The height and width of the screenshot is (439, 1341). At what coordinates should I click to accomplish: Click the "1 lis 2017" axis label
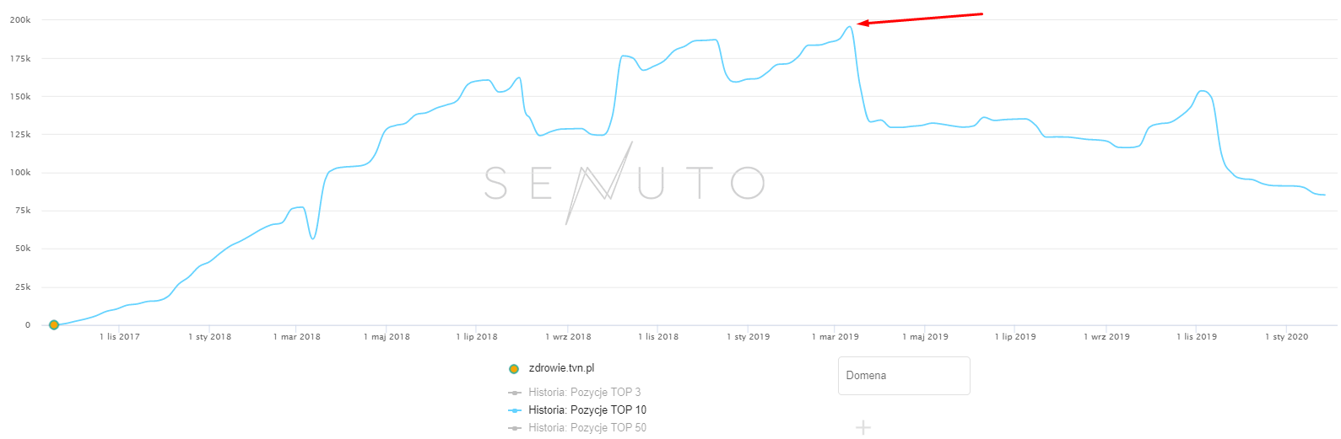120,337
